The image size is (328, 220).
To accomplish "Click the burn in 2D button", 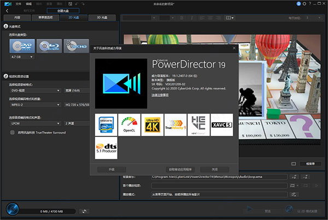I will [x=302, y=210].
